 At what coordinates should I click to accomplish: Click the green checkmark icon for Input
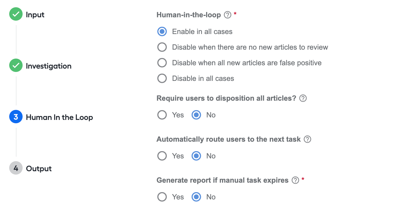16,14
